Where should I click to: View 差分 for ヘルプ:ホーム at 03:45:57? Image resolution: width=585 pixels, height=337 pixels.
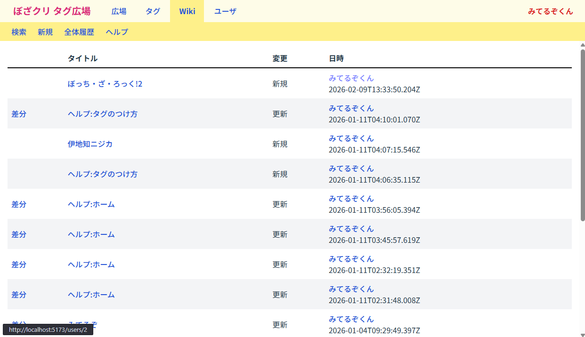click(19, 234)
